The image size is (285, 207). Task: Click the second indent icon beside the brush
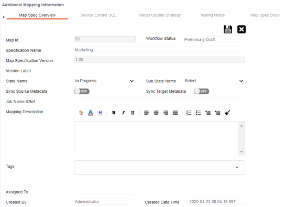[x=217, y=113]
